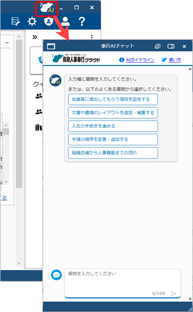
Task: Minimize the main application window
Action: click(62, 8)
